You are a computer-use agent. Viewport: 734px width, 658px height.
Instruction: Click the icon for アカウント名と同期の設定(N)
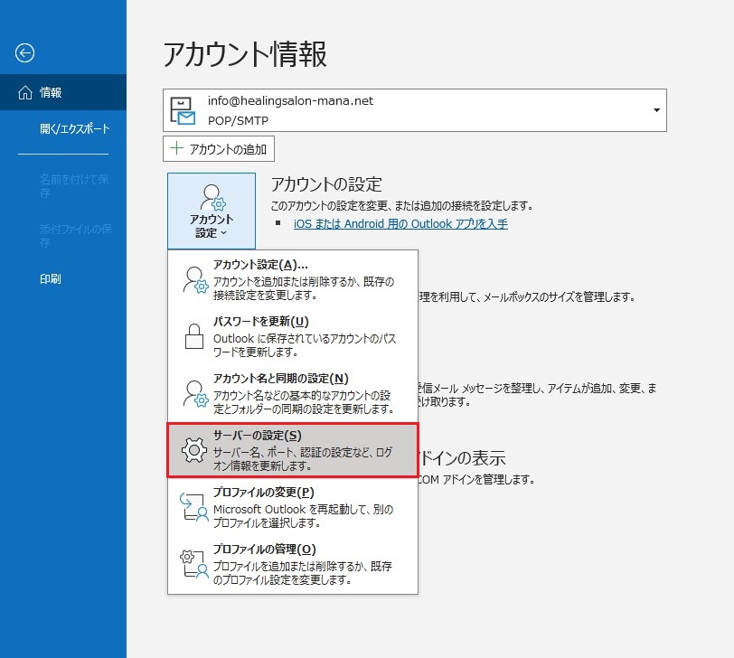(x=193, y=392)
